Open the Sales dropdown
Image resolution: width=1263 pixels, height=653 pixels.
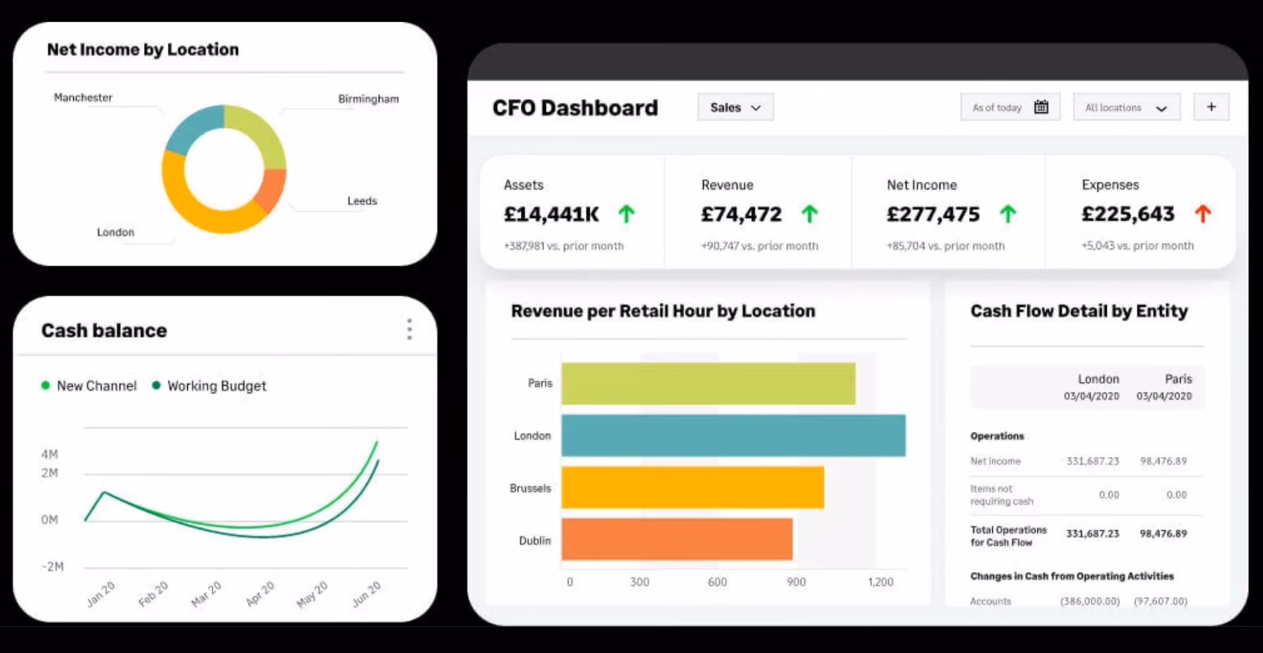(x=735, y=107)
